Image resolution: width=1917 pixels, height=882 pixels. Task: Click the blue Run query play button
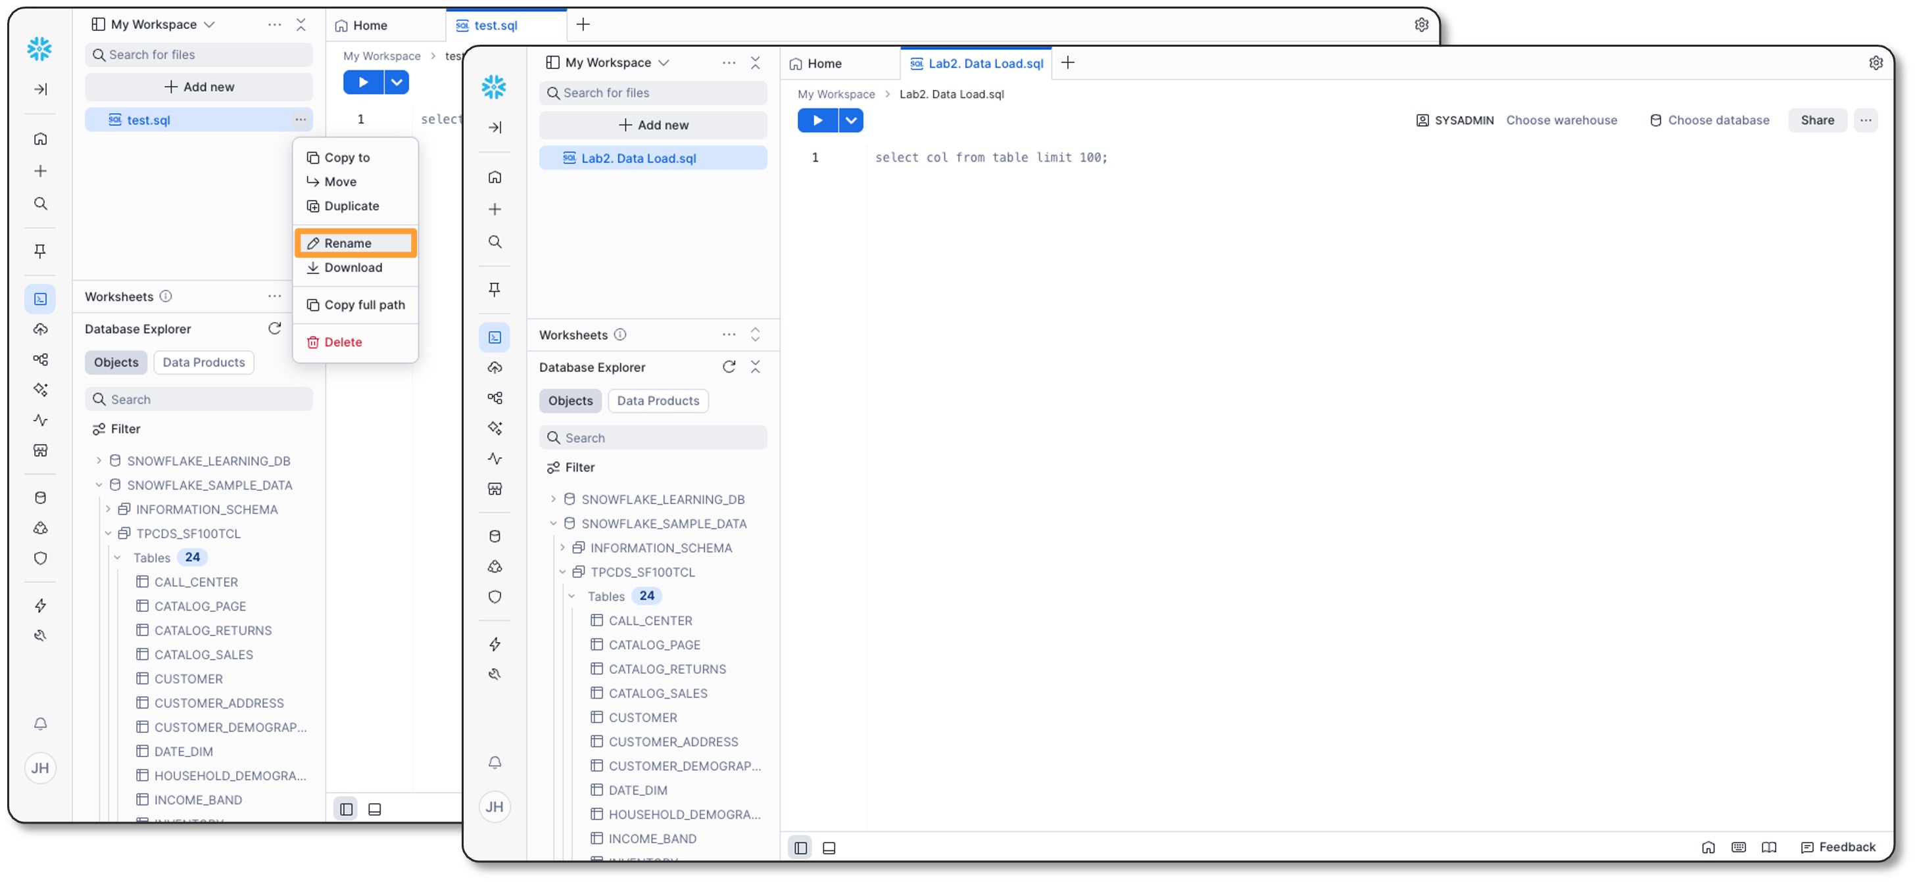pos(817,120)
